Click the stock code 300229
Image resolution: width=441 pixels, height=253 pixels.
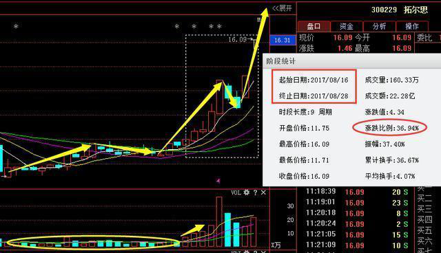pos(384,10)
